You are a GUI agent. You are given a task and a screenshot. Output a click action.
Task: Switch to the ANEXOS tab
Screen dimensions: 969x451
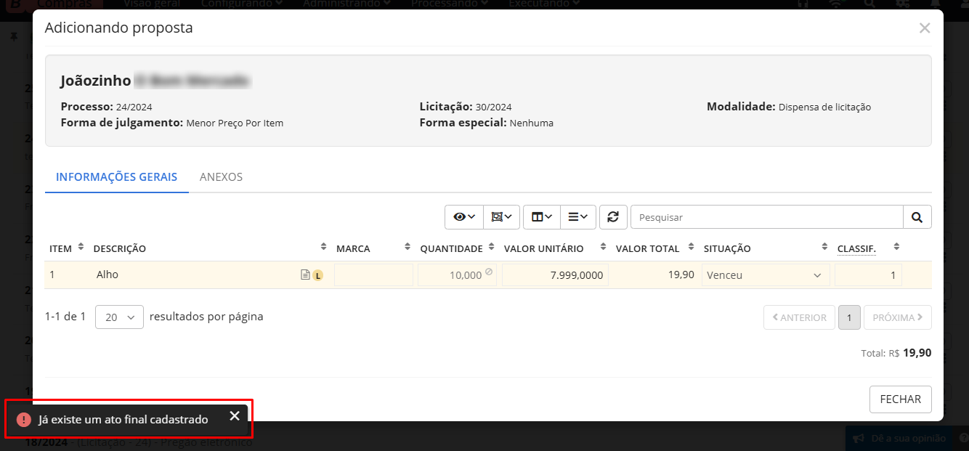point(221,177)
